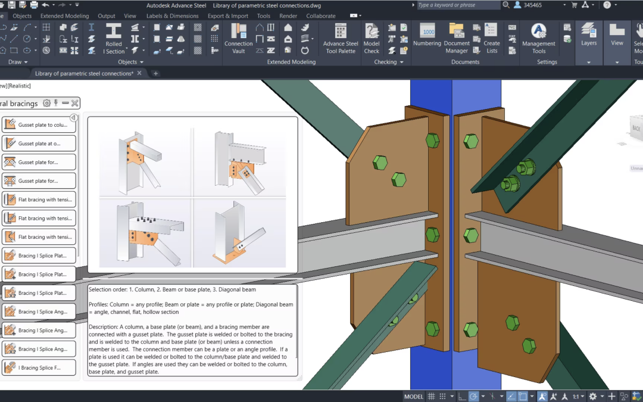
Task: Open the Customize Quick Access Toolbar dropdown
Action: [x=77, y=5]
